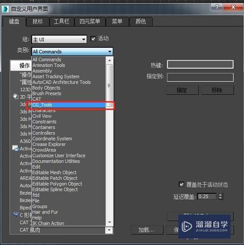Switch to the 键盘 tab

click(14, 21)
